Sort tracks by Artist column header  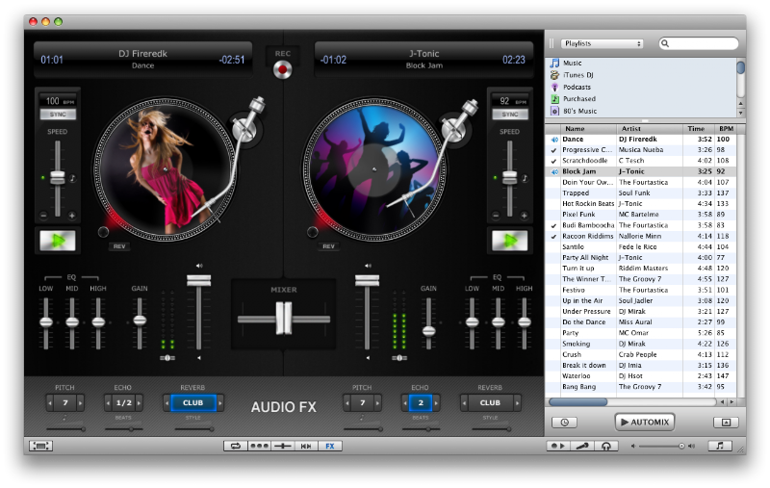tap(650, 129)
